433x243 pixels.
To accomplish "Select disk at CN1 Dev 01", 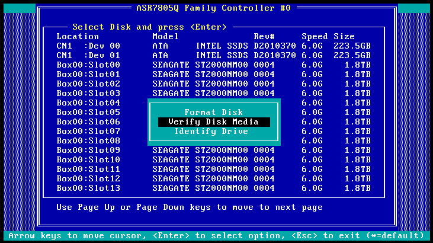I will point(213,55).
